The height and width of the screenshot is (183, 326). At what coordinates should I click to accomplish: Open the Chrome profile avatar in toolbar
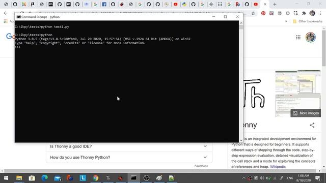(x=312, y=13)
